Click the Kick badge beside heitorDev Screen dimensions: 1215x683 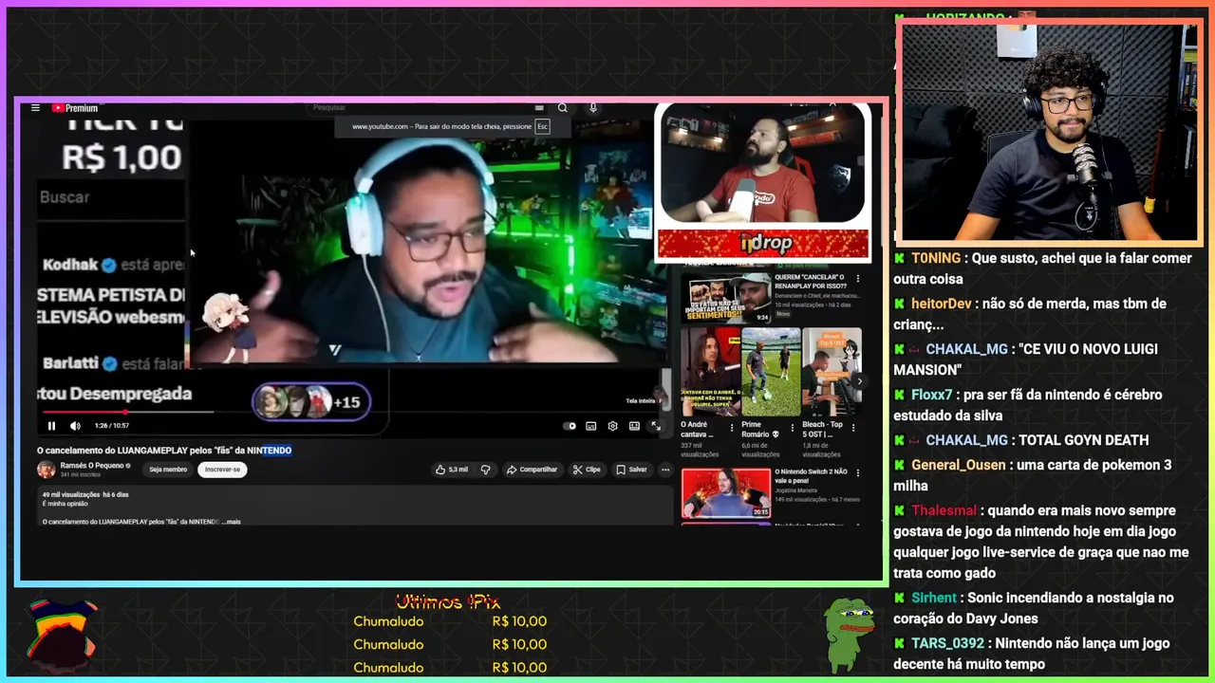899,304
